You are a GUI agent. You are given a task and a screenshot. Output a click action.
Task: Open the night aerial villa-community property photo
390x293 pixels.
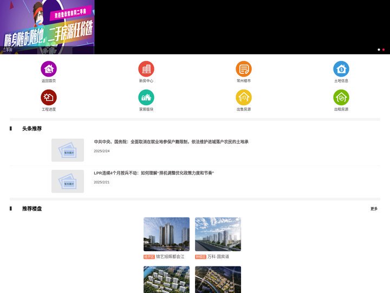point(218,279)
